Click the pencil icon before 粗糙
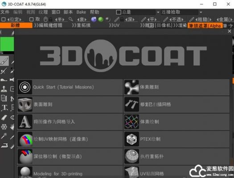Viewport: 234px width, 178px height. pos(192,20)
